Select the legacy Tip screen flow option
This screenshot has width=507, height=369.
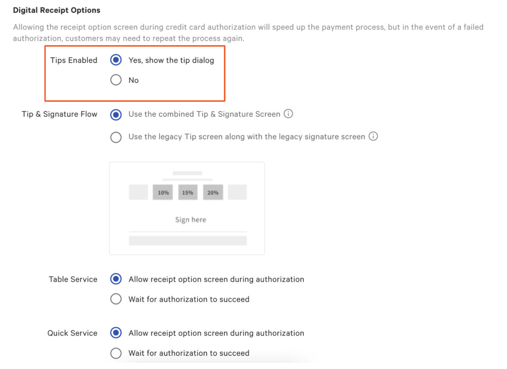[116, 137]
